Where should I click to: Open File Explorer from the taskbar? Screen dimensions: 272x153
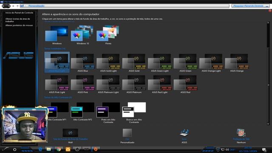[49, 149]
